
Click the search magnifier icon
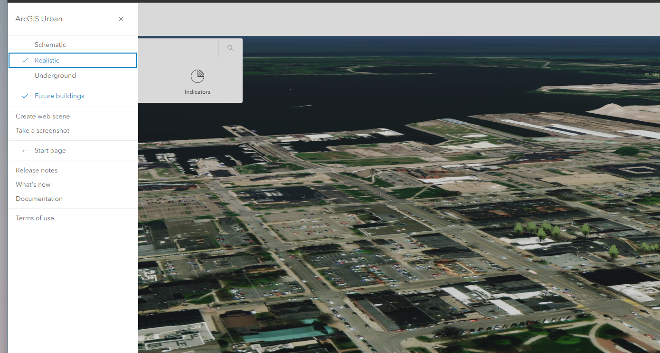230,48
